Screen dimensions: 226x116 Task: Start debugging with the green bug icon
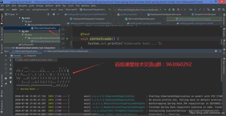click(x=169, y=10)
